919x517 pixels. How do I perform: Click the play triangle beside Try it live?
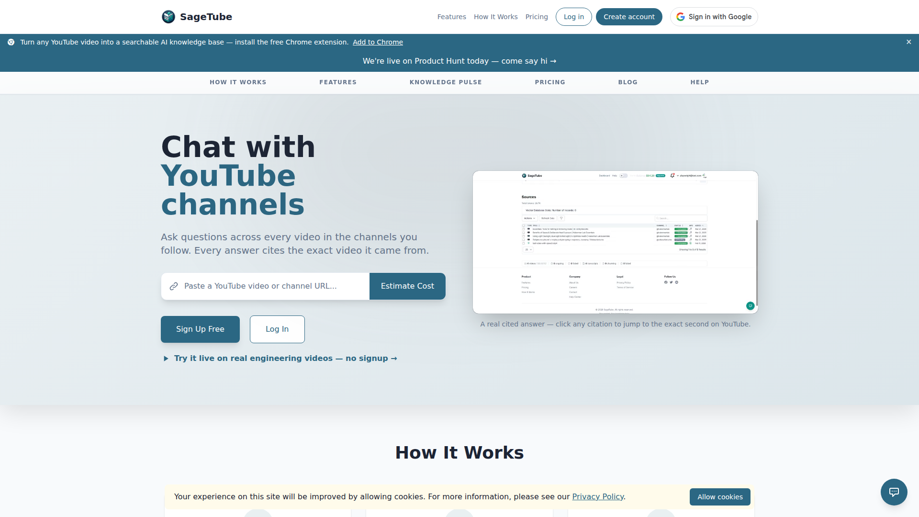166,359
